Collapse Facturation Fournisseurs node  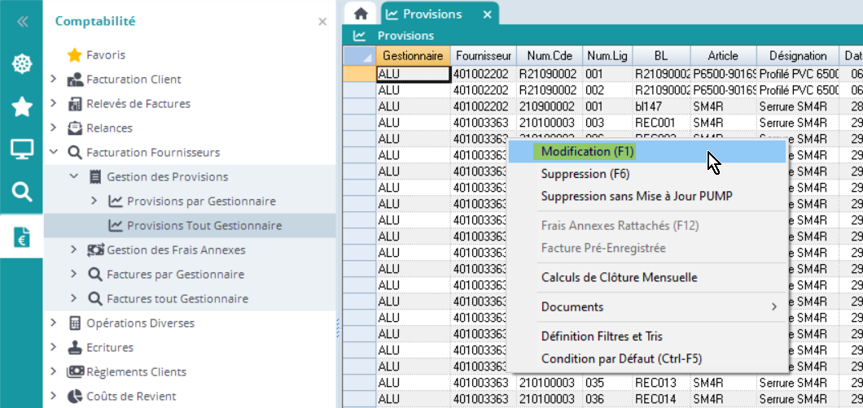(x=54, y=153)
